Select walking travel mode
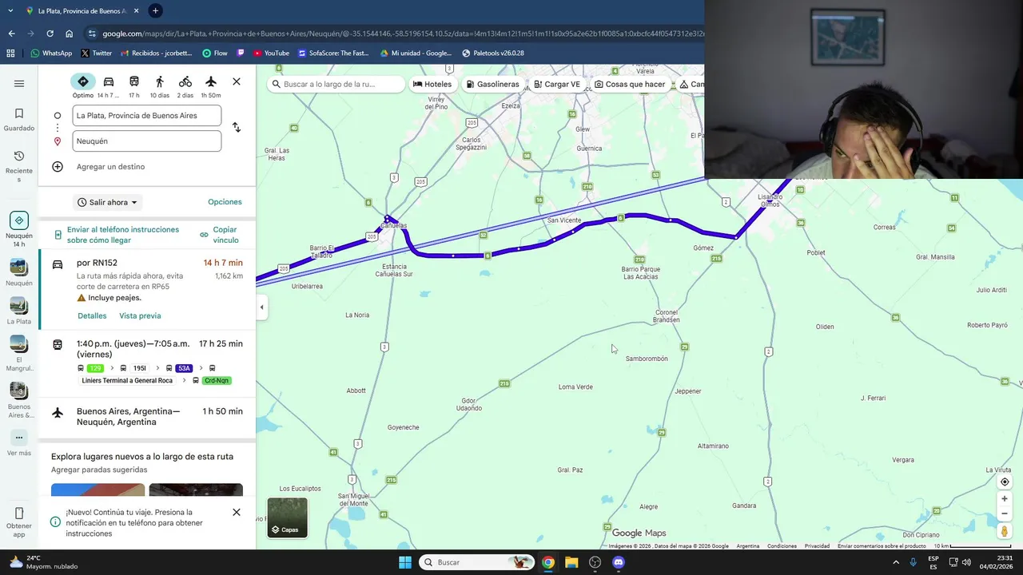Viewport: 1023px width, 575px height. [160, 85]
